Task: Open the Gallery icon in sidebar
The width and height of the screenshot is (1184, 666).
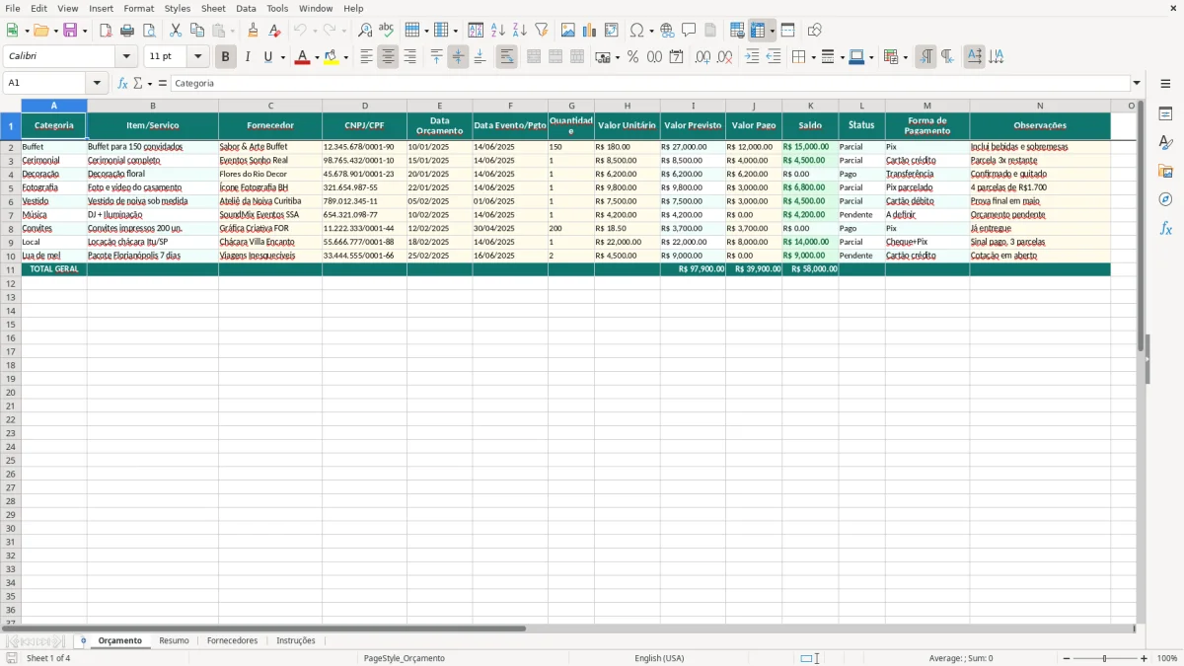Action: pos(1165,172)
